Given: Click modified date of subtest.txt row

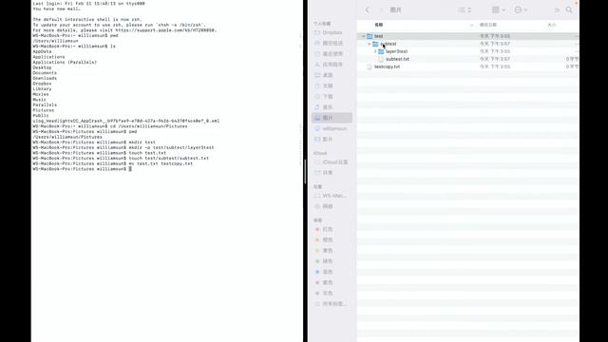Looking at the screenshot, I should coord(494,59).
